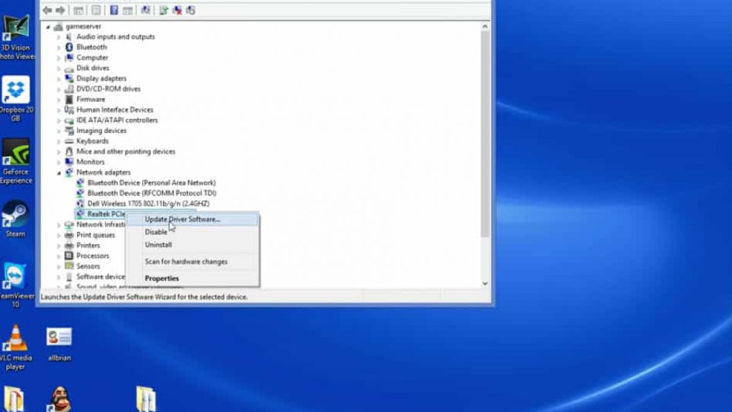Image resolution: width=732 pixels, height=412 pixels.
Task: Open the VLC media player desktop icon
Action: pos(16,347)
